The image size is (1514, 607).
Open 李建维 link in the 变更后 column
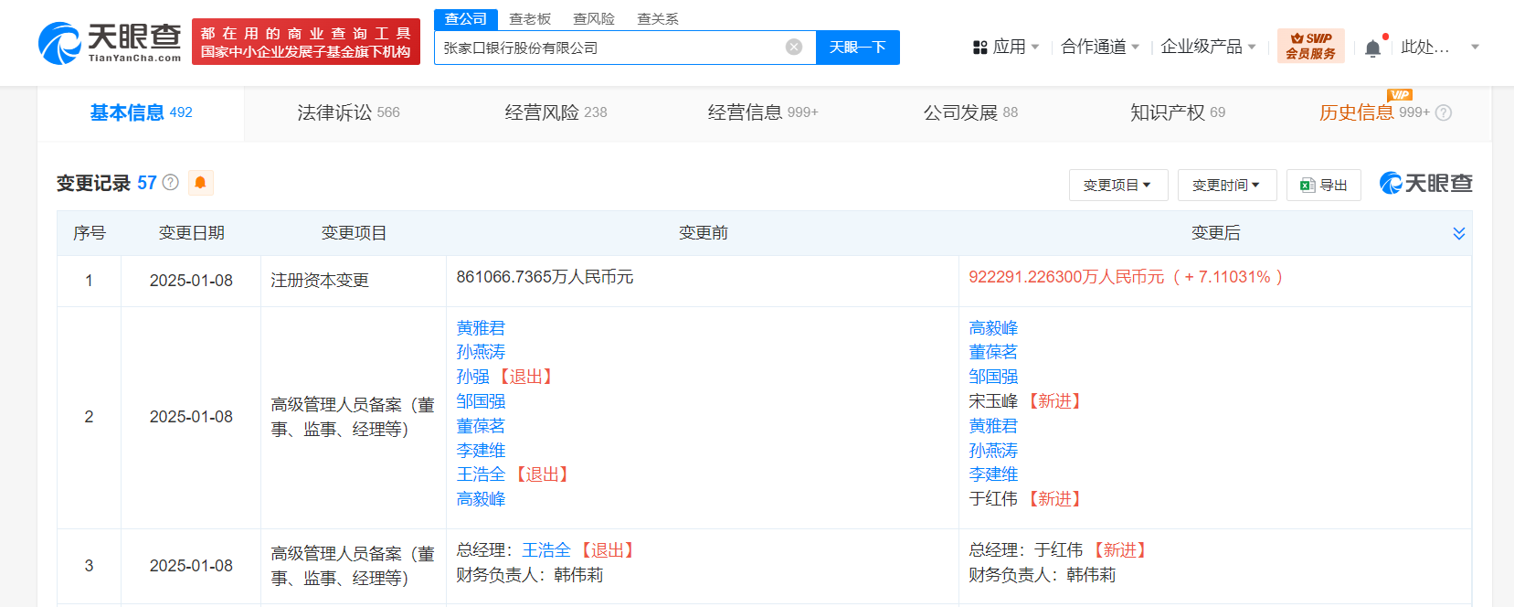(x=993, y=474)
